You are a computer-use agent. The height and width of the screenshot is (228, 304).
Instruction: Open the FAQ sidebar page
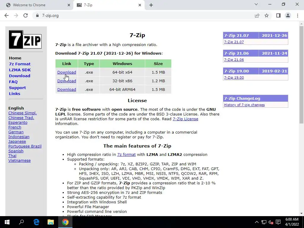point(13,82)
